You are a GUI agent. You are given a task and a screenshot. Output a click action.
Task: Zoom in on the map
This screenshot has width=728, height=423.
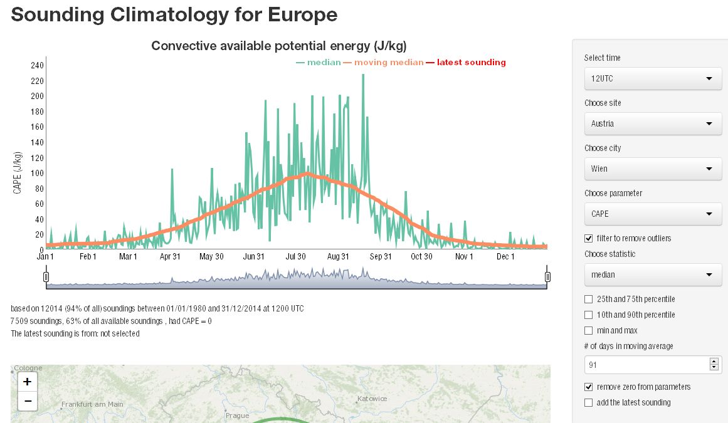(28, 382)
